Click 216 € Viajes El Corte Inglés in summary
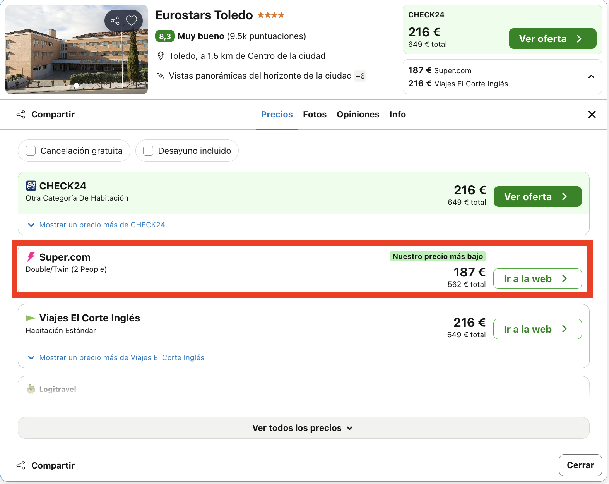 (458, 84)
